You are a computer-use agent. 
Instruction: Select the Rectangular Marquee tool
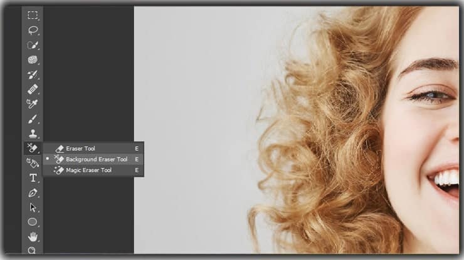pyautogui.click(x=33, y=15)
